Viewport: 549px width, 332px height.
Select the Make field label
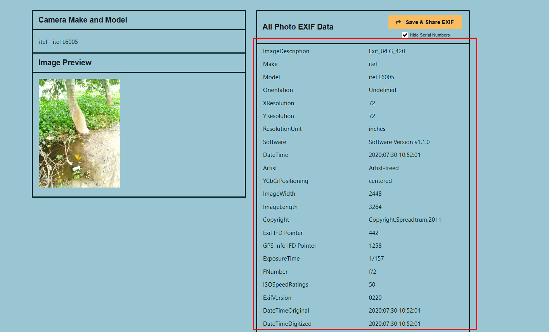pos(270,64)
